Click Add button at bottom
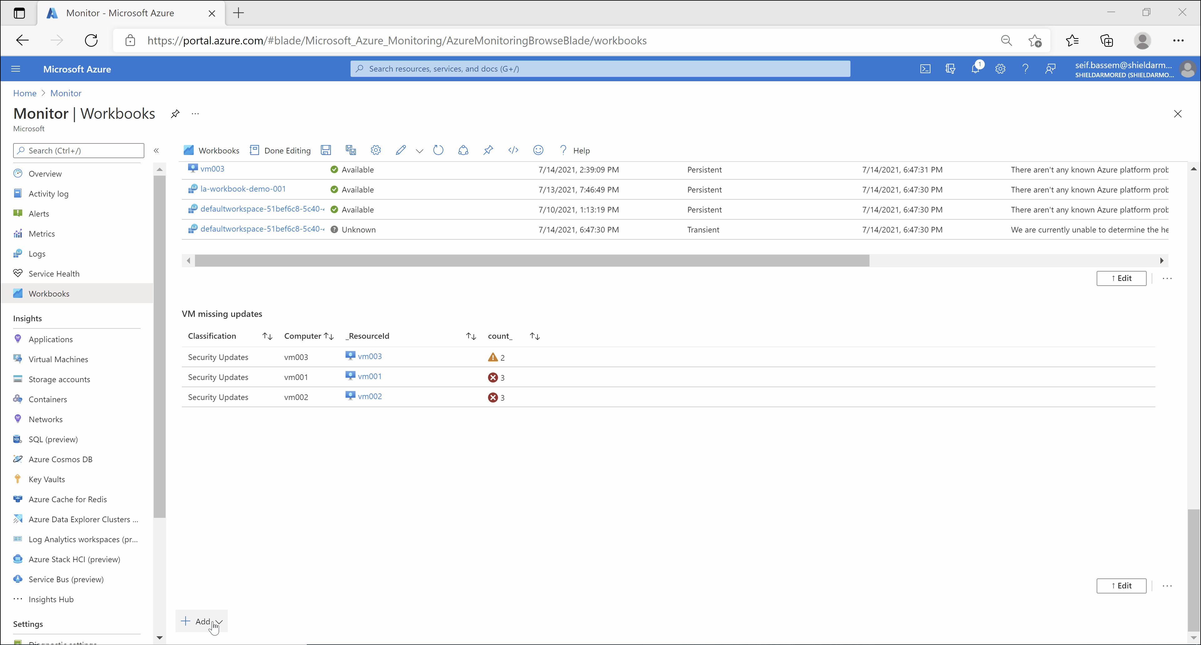 [x=201, y=621]
